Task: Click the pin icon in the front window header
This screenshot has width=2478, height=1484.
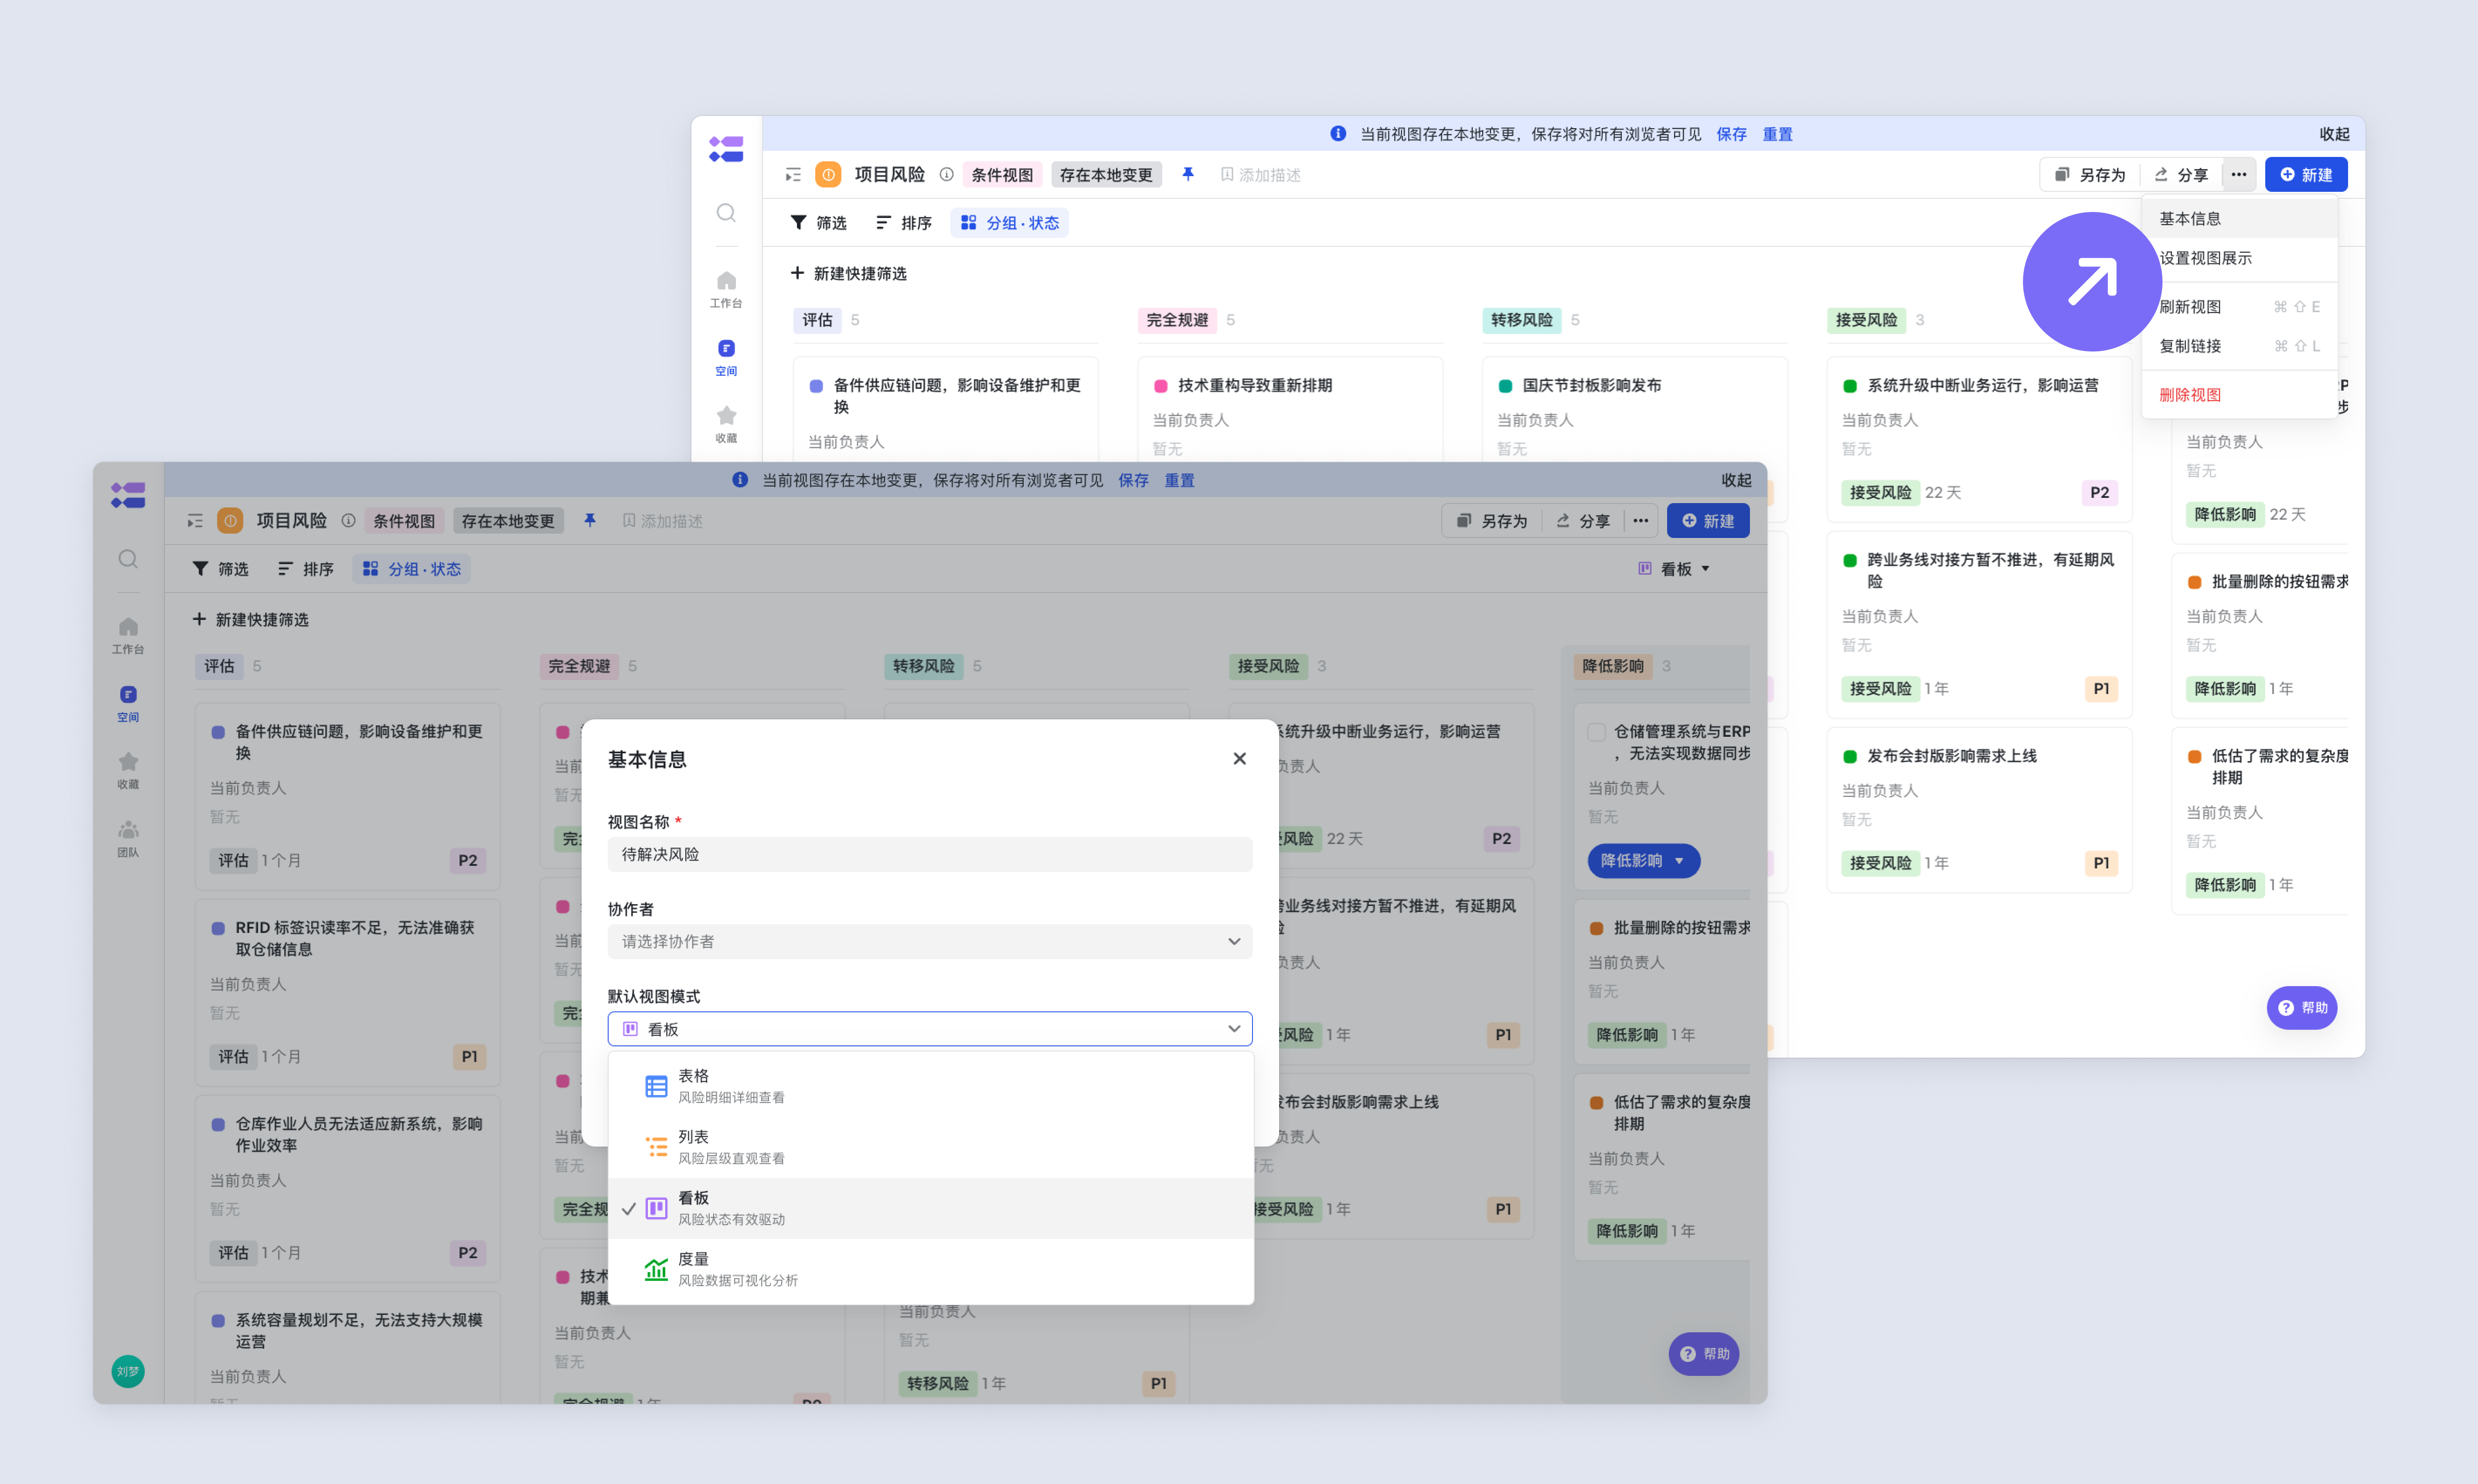Action: pyautogui.click(x=590, y=520)
